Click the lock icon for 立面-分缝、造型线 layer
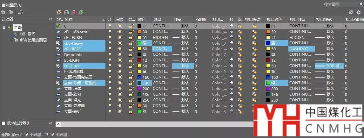The height and width of the screenshot is (138, 364). [x=131, y=83]
